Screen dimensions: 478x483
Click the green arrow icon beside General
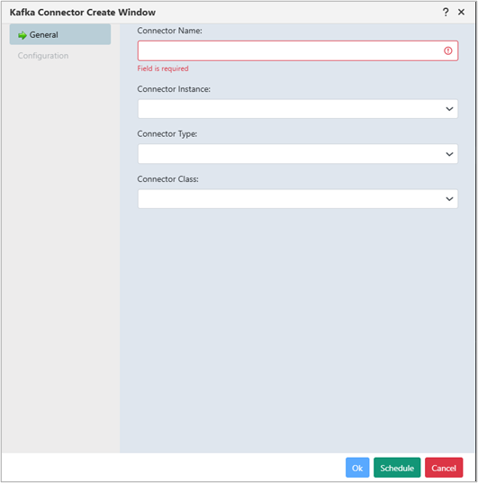(23, 35)
